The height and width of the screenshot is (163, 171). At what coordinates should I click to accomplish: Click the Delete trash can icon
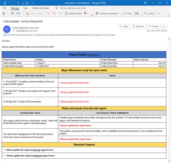[x=4, y=13]
